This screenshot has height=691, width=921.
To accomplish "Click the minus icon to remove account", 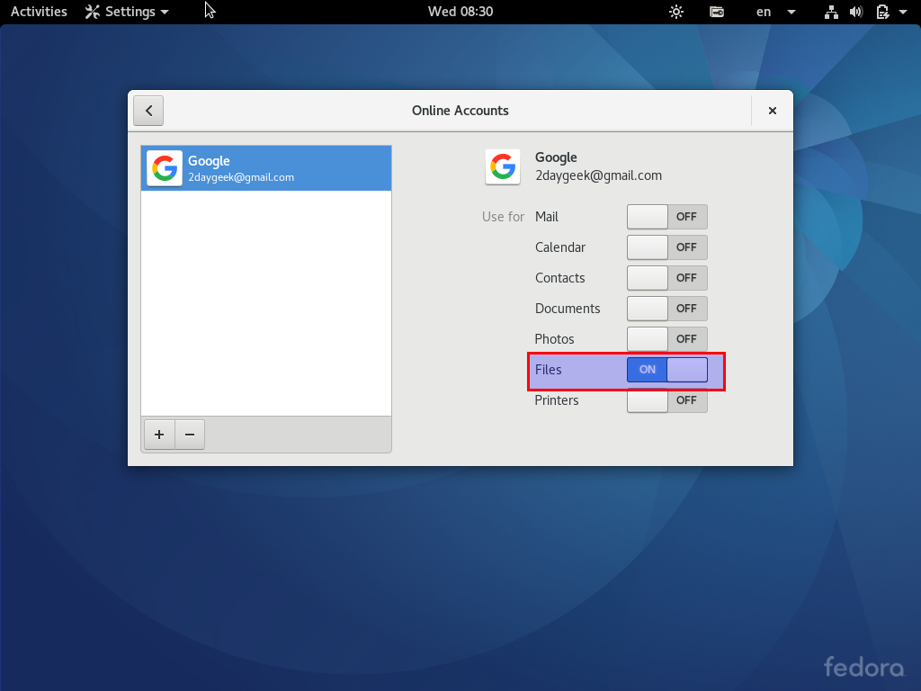I will [190, 435].
